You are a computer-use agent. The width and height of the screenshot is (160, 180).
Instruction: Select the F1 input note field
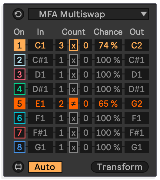click(40, 118)
